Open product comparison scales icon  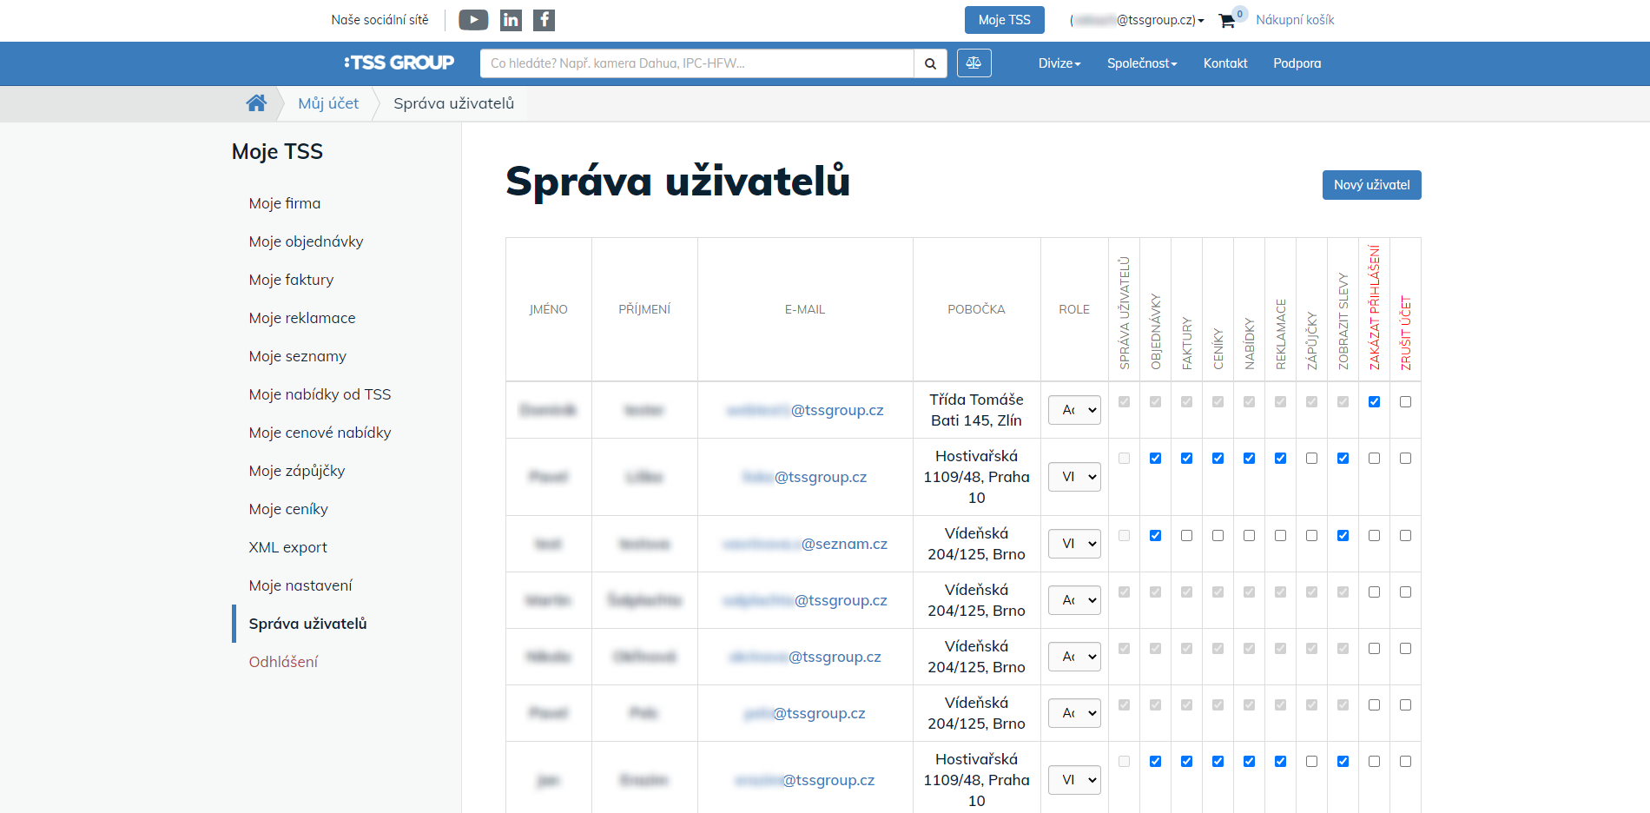(973, 63)
